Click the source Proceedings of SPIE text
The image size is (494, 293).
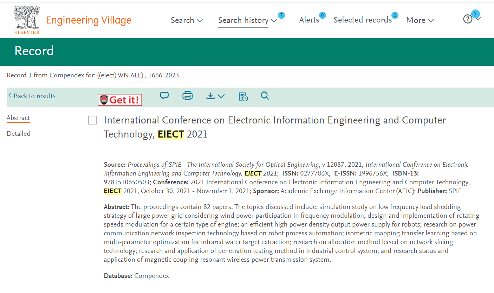click(x=223, y=165)
